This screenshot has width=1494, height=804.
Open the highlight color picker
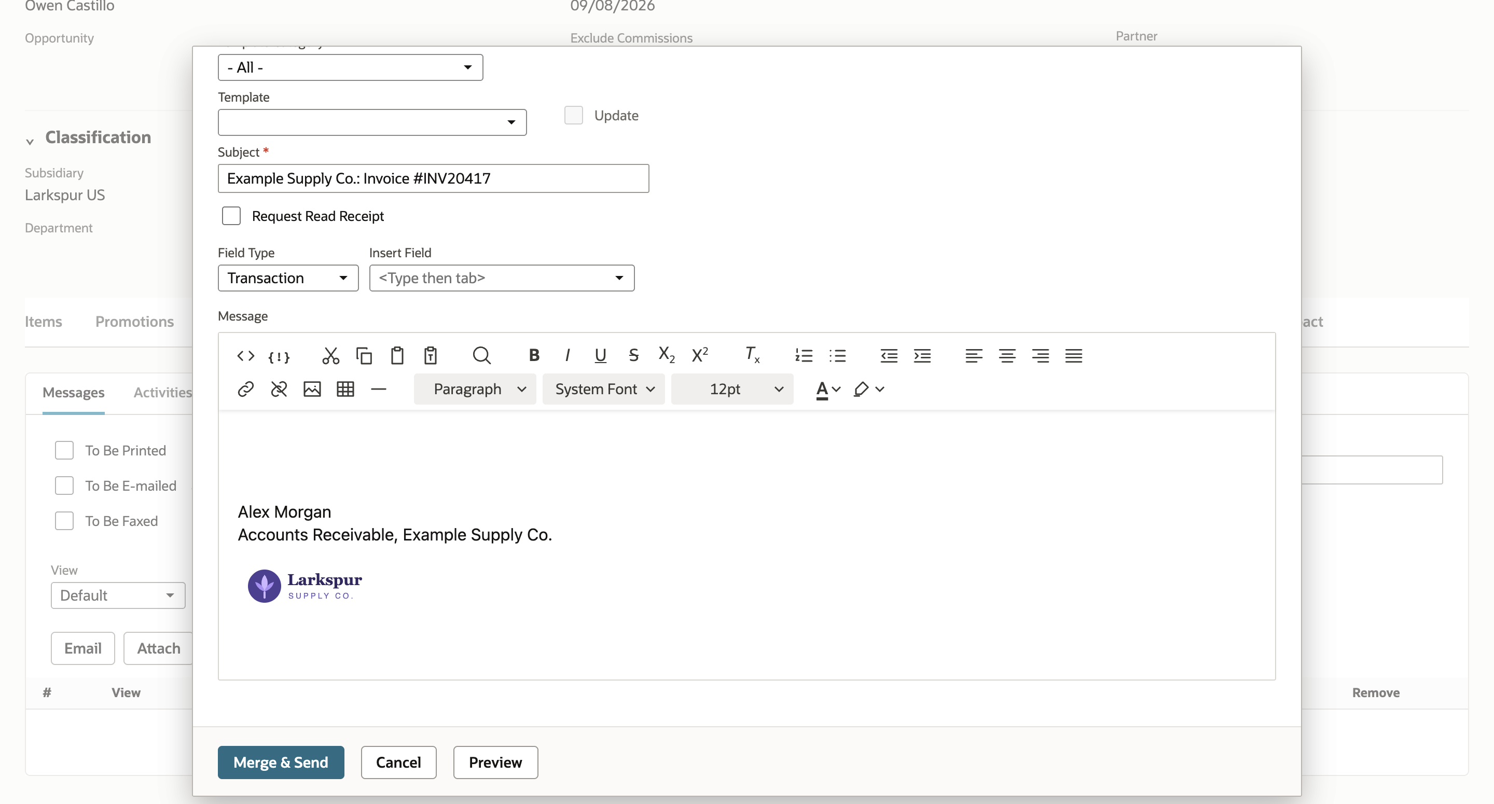click(868, 389)
